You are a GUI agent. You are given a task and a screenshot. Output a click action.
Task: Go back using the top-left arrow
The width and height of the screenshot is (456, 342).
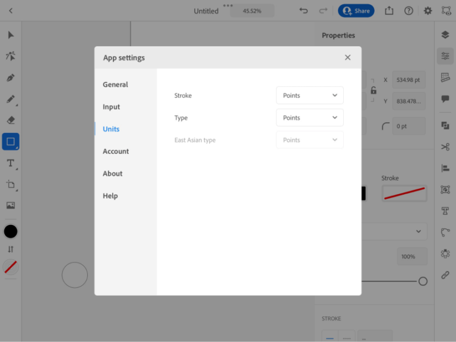(11, 11)
